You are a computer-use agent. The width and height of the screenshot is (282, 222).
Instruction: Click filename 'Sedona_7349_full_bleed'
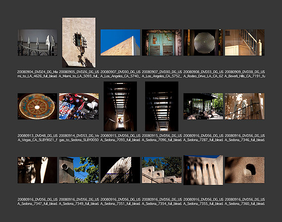pos(79,202)
